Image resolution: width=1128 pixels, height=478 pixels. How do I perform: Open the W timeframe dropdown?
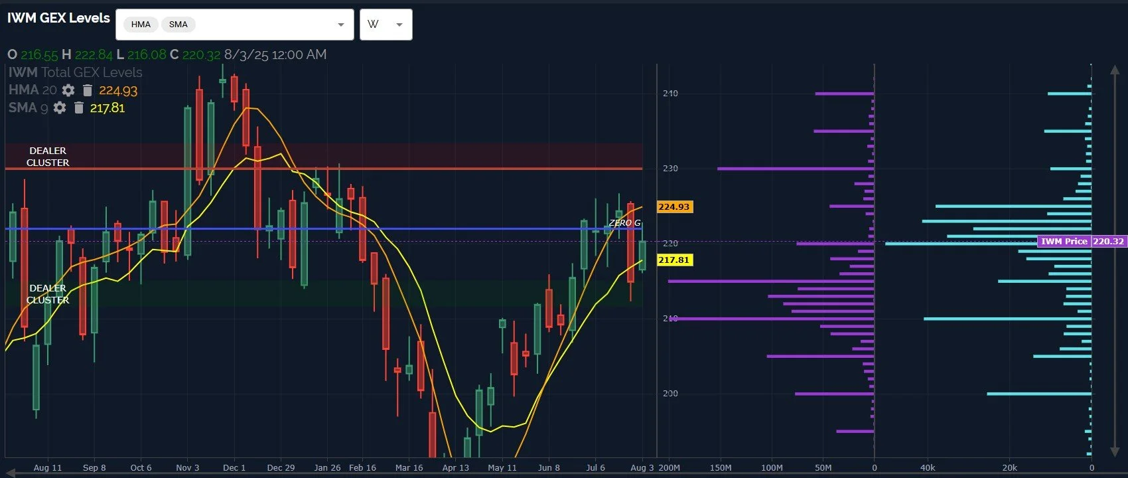pyautogui.click(x=386, y=25)
